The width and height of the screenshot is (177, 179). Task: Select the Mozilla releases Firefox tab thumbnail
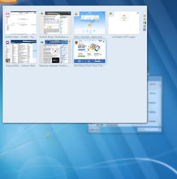pos(55,52)
